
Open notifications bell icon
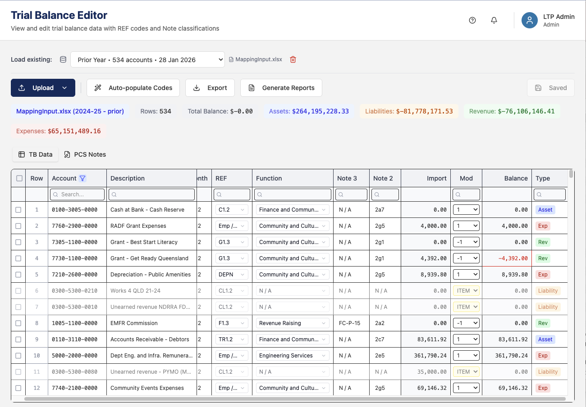pos(494,20)
